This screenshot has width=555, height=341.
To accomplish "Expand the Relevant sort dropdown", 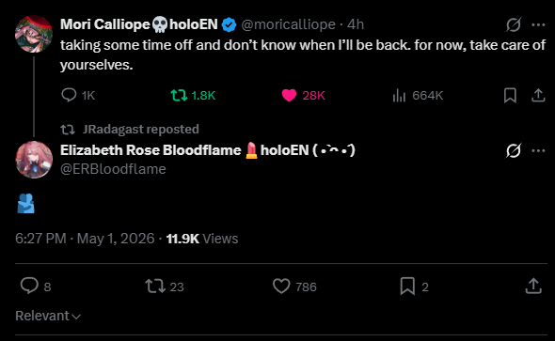I will pos(48,316).
